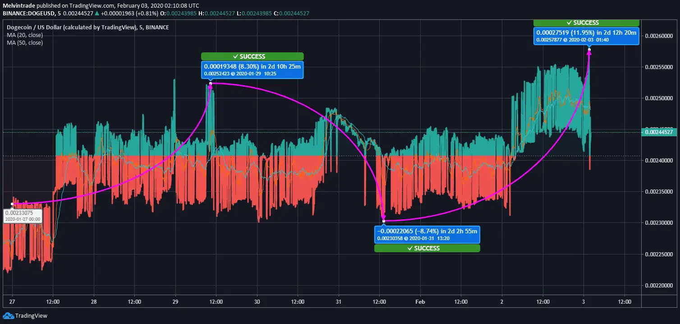Image resolution: width=680 pixels, height=324 pixels.
Task: Click the 31 date label on the time axis
Action: click(x=338, y=301)
